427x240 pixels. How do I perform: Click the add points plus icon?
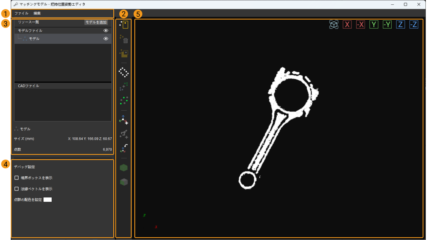(124, 86)
